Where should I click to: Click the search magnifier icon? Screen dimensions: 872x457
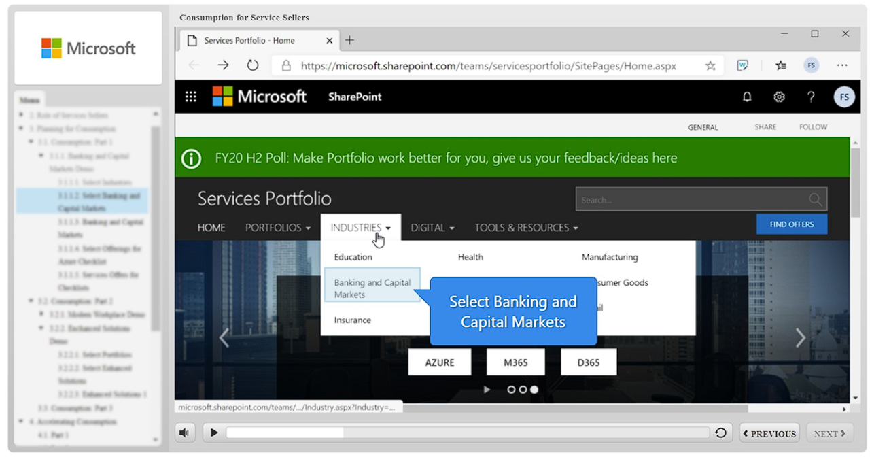pyautogui.click(x=815, y=200)
